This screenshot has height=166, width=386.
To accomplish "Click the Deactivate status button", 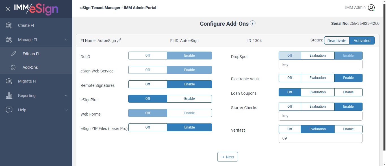I will [x=337, y=41].
